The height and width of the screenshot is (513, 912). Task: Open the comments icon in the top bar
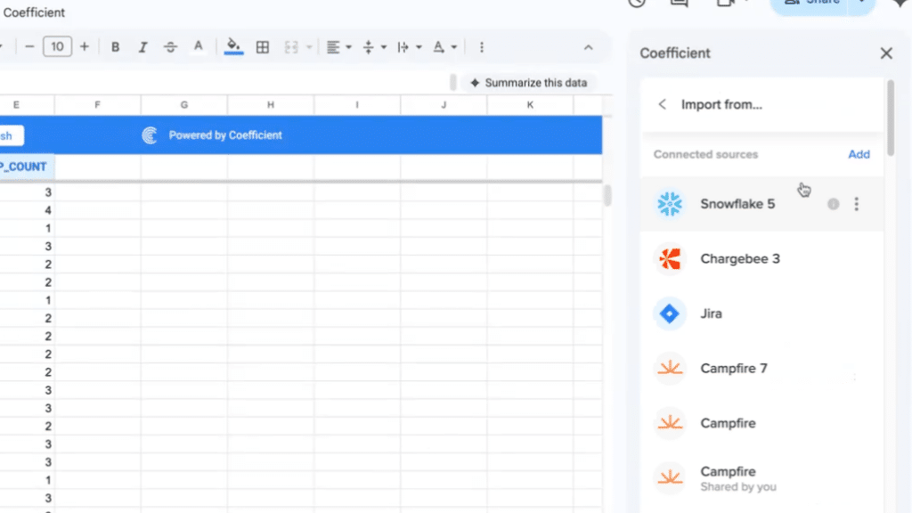(679, 4)
